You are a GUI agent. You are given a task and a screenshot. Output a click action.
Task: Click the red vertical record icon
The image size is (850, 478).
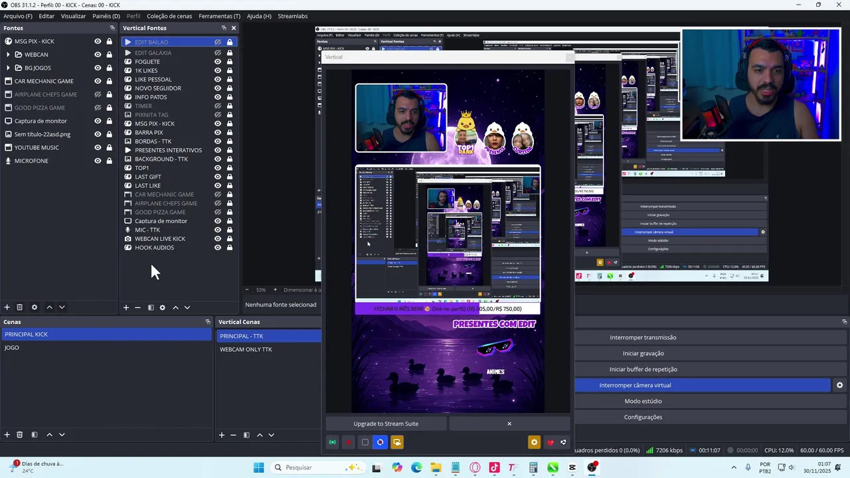[348, 442]
